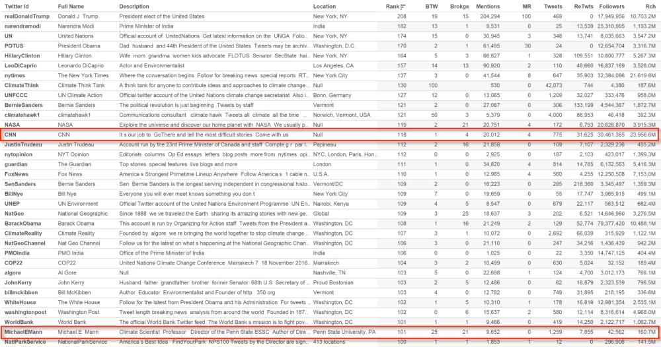Select the UNFCCC Twitter Id cell
661x347 pixels.
pyautogui.click(x=16, y=95)
